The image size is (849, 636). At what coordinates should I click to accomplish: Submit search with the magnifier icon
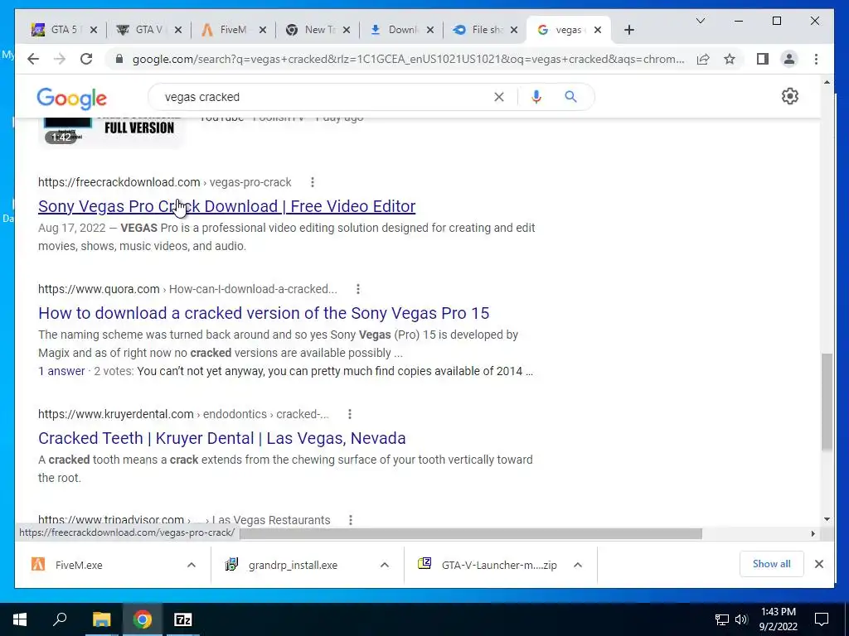[570, 97]
